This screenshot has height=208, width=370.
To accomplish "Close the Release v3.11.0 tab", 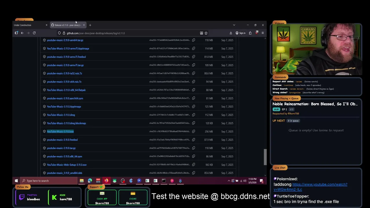I will point(84,25).
